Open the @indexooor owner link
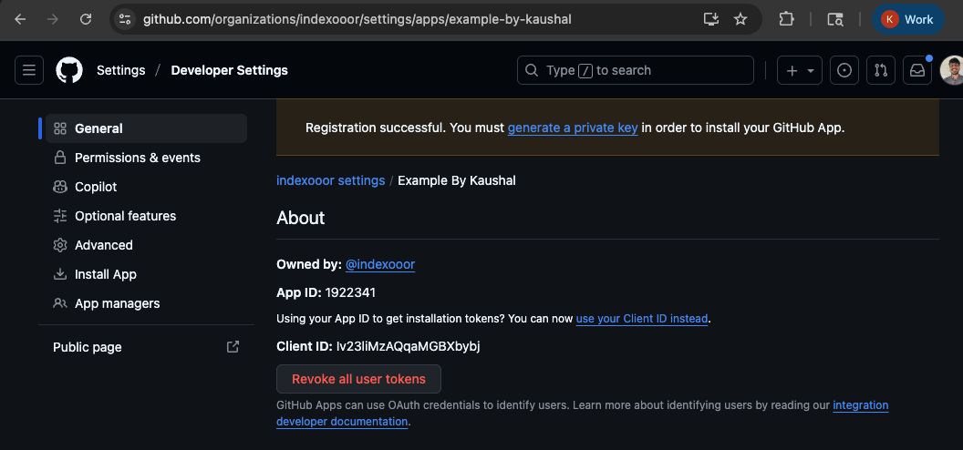 point(380,264)
